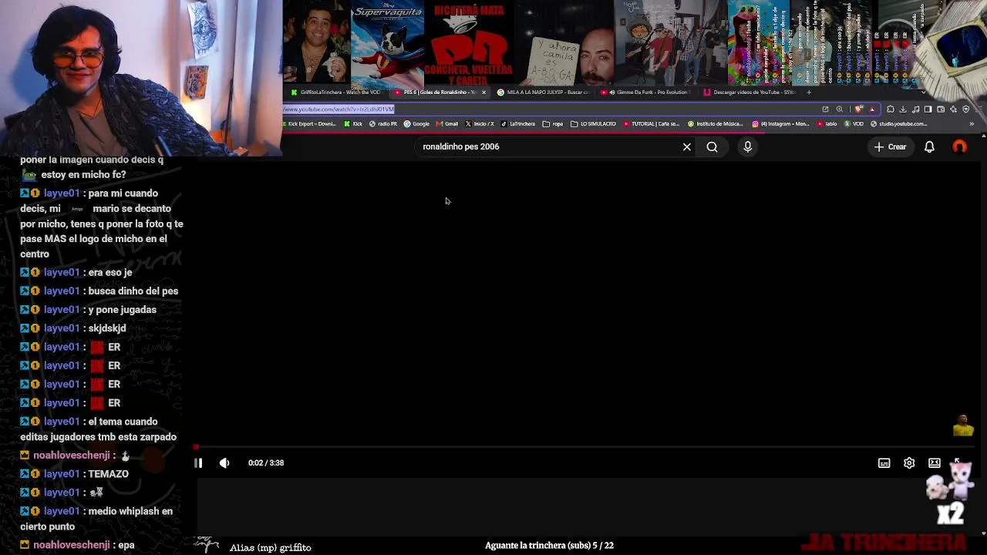Open the TUTORIAL Caña bookmark
Screen dimensions: 987x555
[x=652, y=124]
